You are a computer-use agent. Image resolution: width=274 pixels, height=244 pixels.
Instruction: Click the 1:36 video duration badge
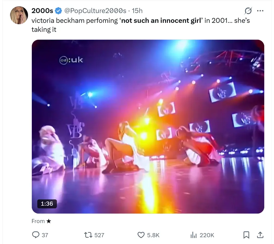(47, 203)
